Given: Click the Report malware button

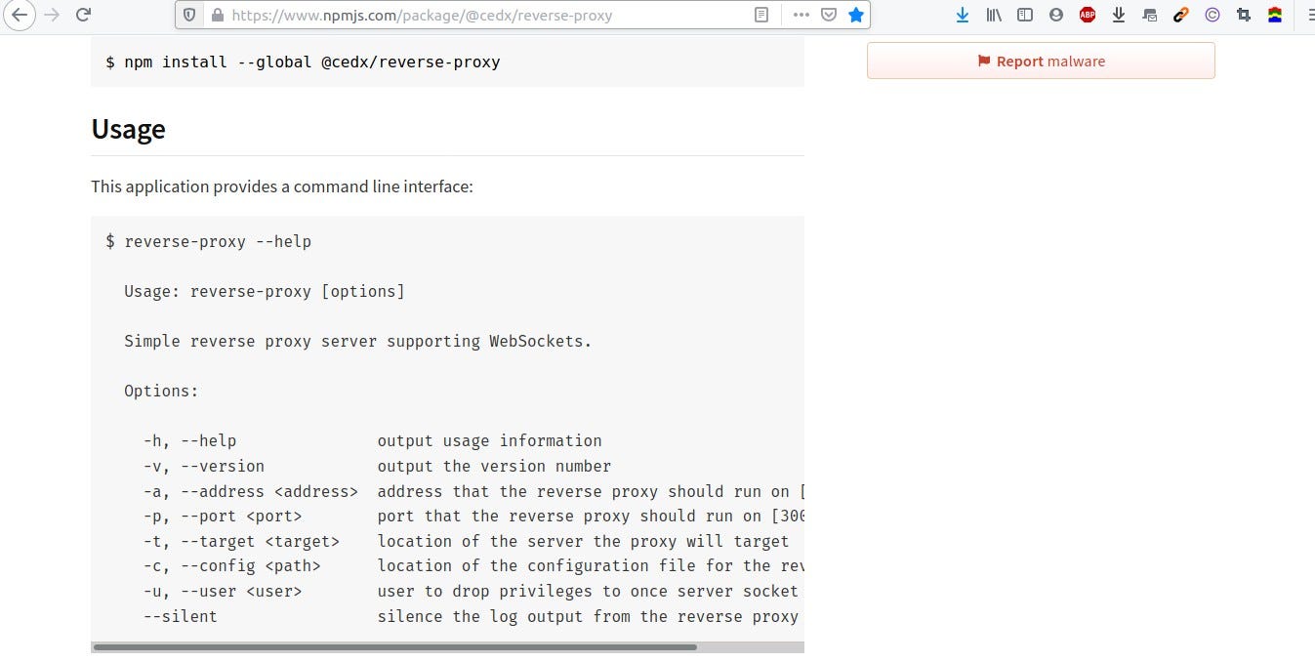Looking at the screenshot, I should [1041, 61].
